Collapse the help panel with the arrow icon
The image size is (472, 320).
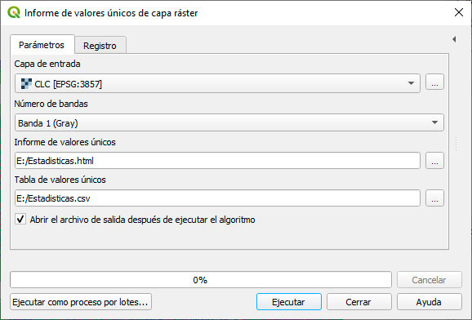click(x=454, y=39)
